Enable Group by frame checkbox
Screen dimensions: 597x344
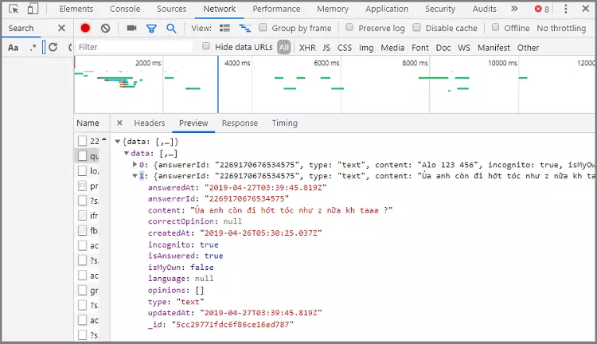(x=263, y=27)
